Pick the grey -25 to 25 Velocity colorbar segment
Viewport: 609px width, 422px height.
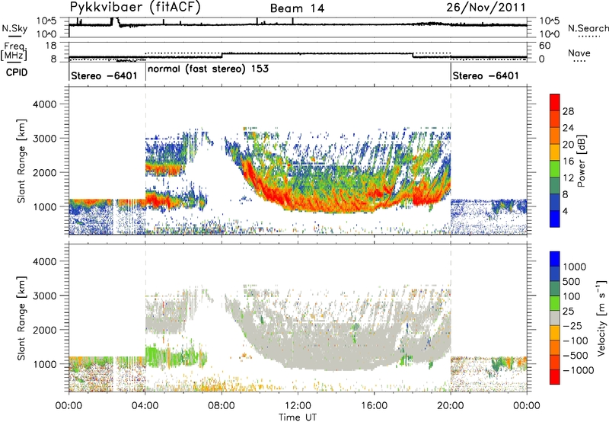tap(555, 318)
